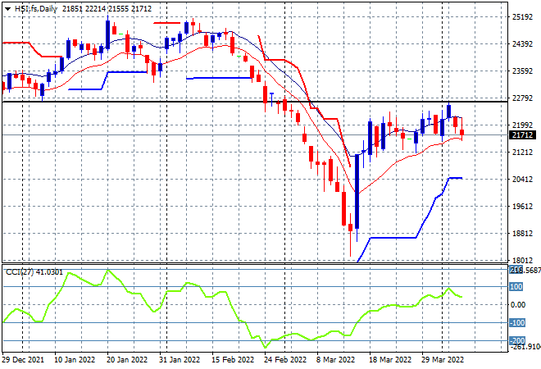This screenshot has height=369, width=541.
Task: Select the large blue reversal candle in mid-March
Action: (357, 192)
